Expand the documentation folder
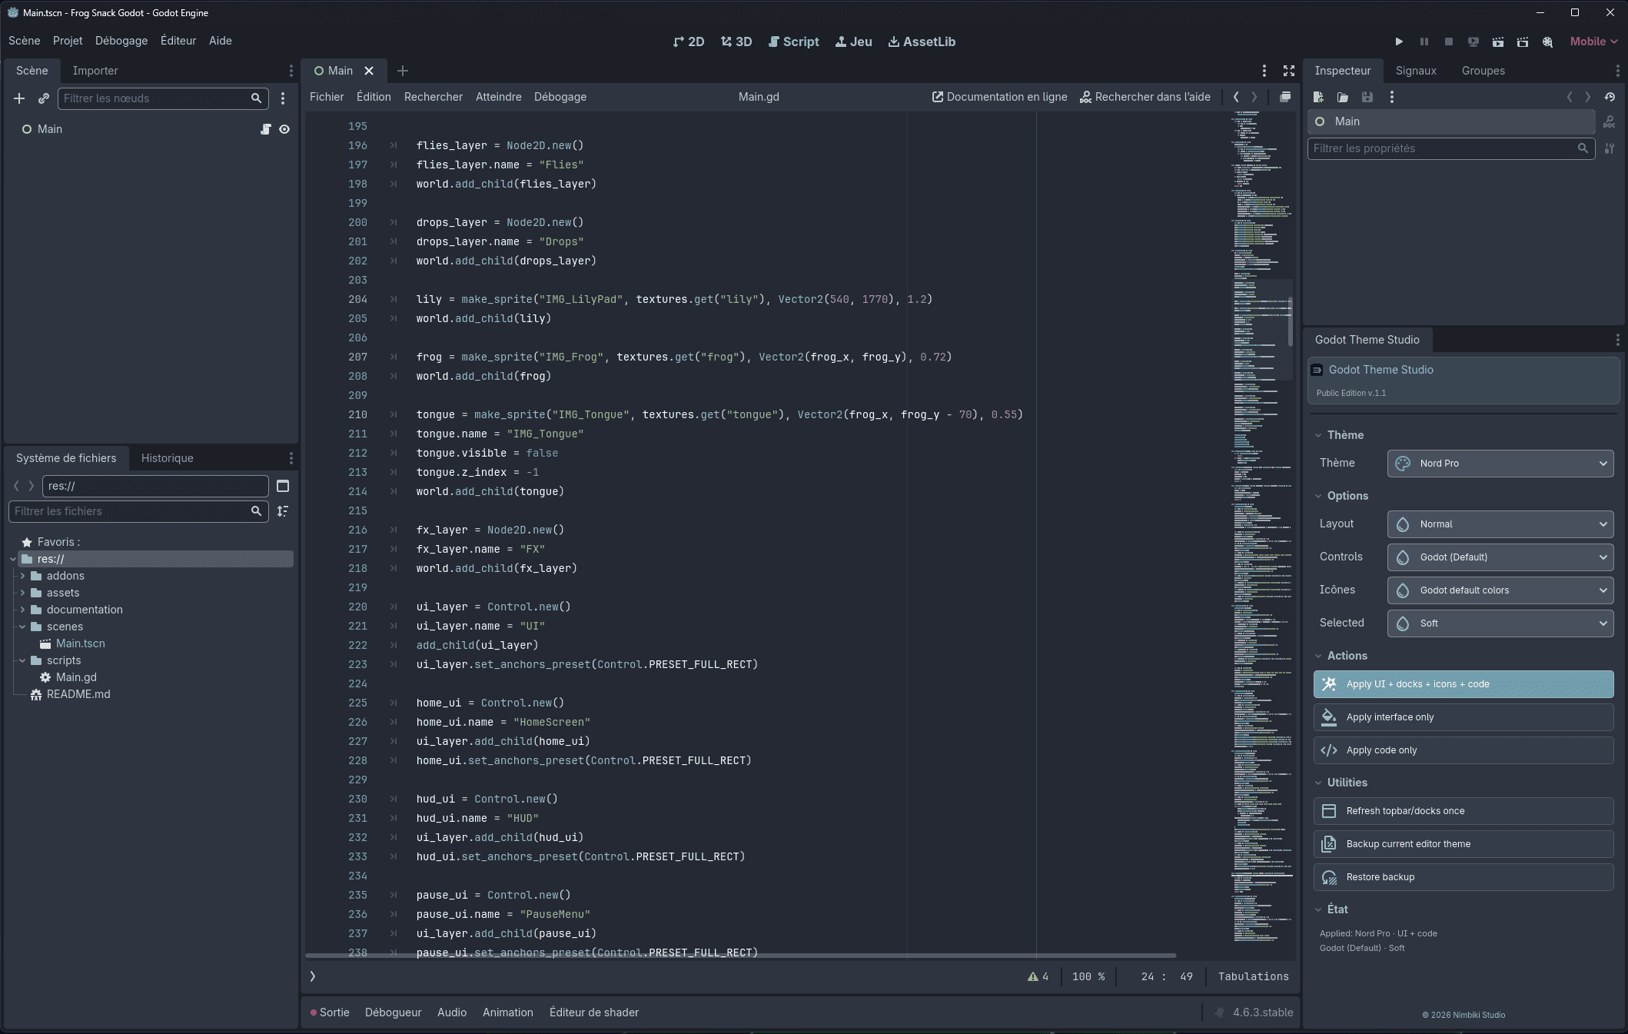Screen dimensions: 1628x1034 (x=23, y=610)
